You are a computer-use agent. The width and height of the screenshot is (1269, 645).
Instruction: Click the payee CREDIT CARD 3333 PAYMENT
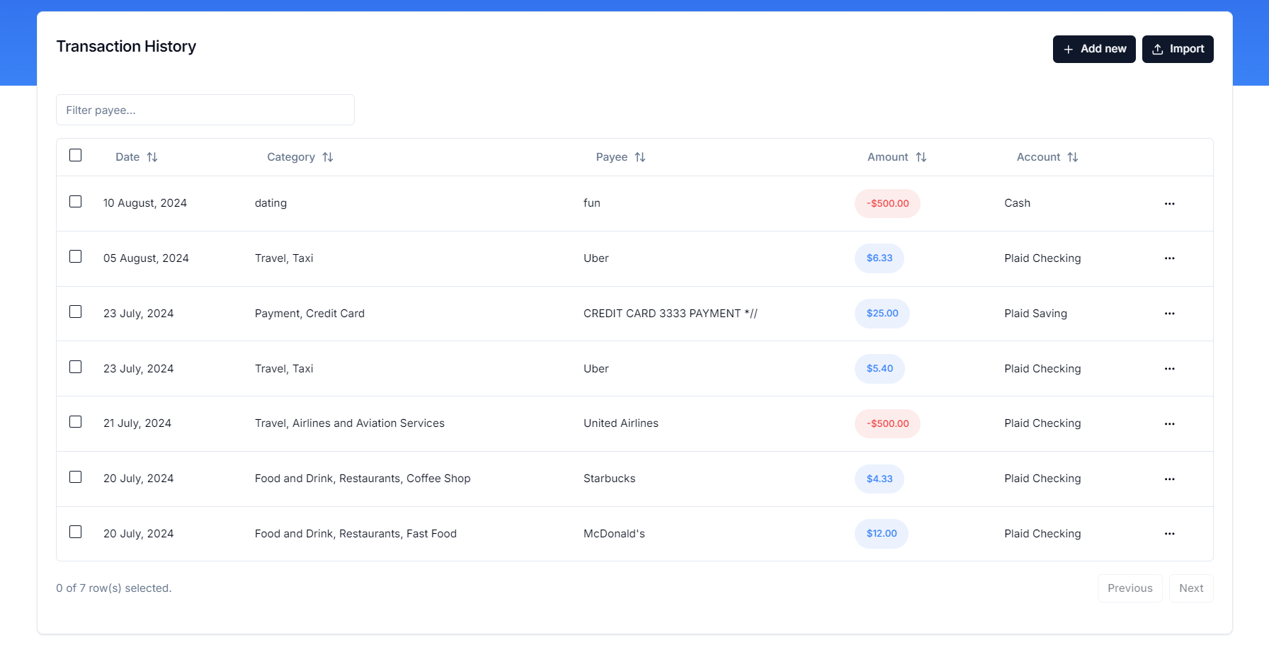point(671,314)
